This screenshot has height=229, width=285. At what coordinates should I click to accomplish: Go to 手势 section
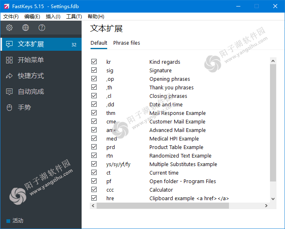click(41, 108)
